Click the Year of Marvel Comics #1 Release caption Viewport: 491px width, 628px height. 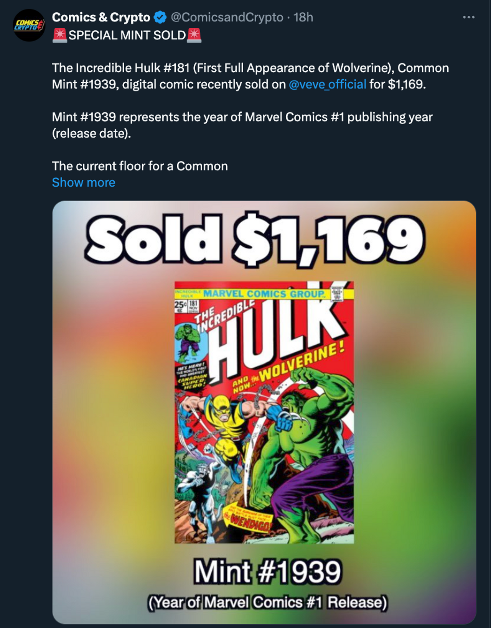[267, 602]
